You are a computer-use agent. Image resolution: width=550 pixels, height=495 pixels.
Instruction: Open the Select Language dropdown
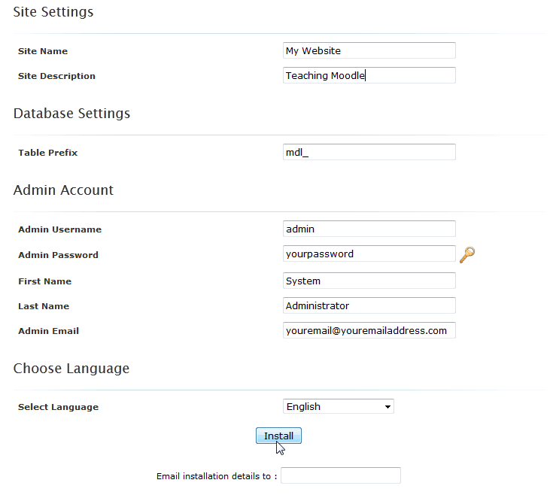pos(338,407)
